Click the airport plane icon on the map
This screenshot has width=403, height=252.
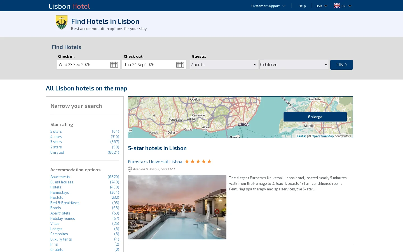(x=154, y=115)
